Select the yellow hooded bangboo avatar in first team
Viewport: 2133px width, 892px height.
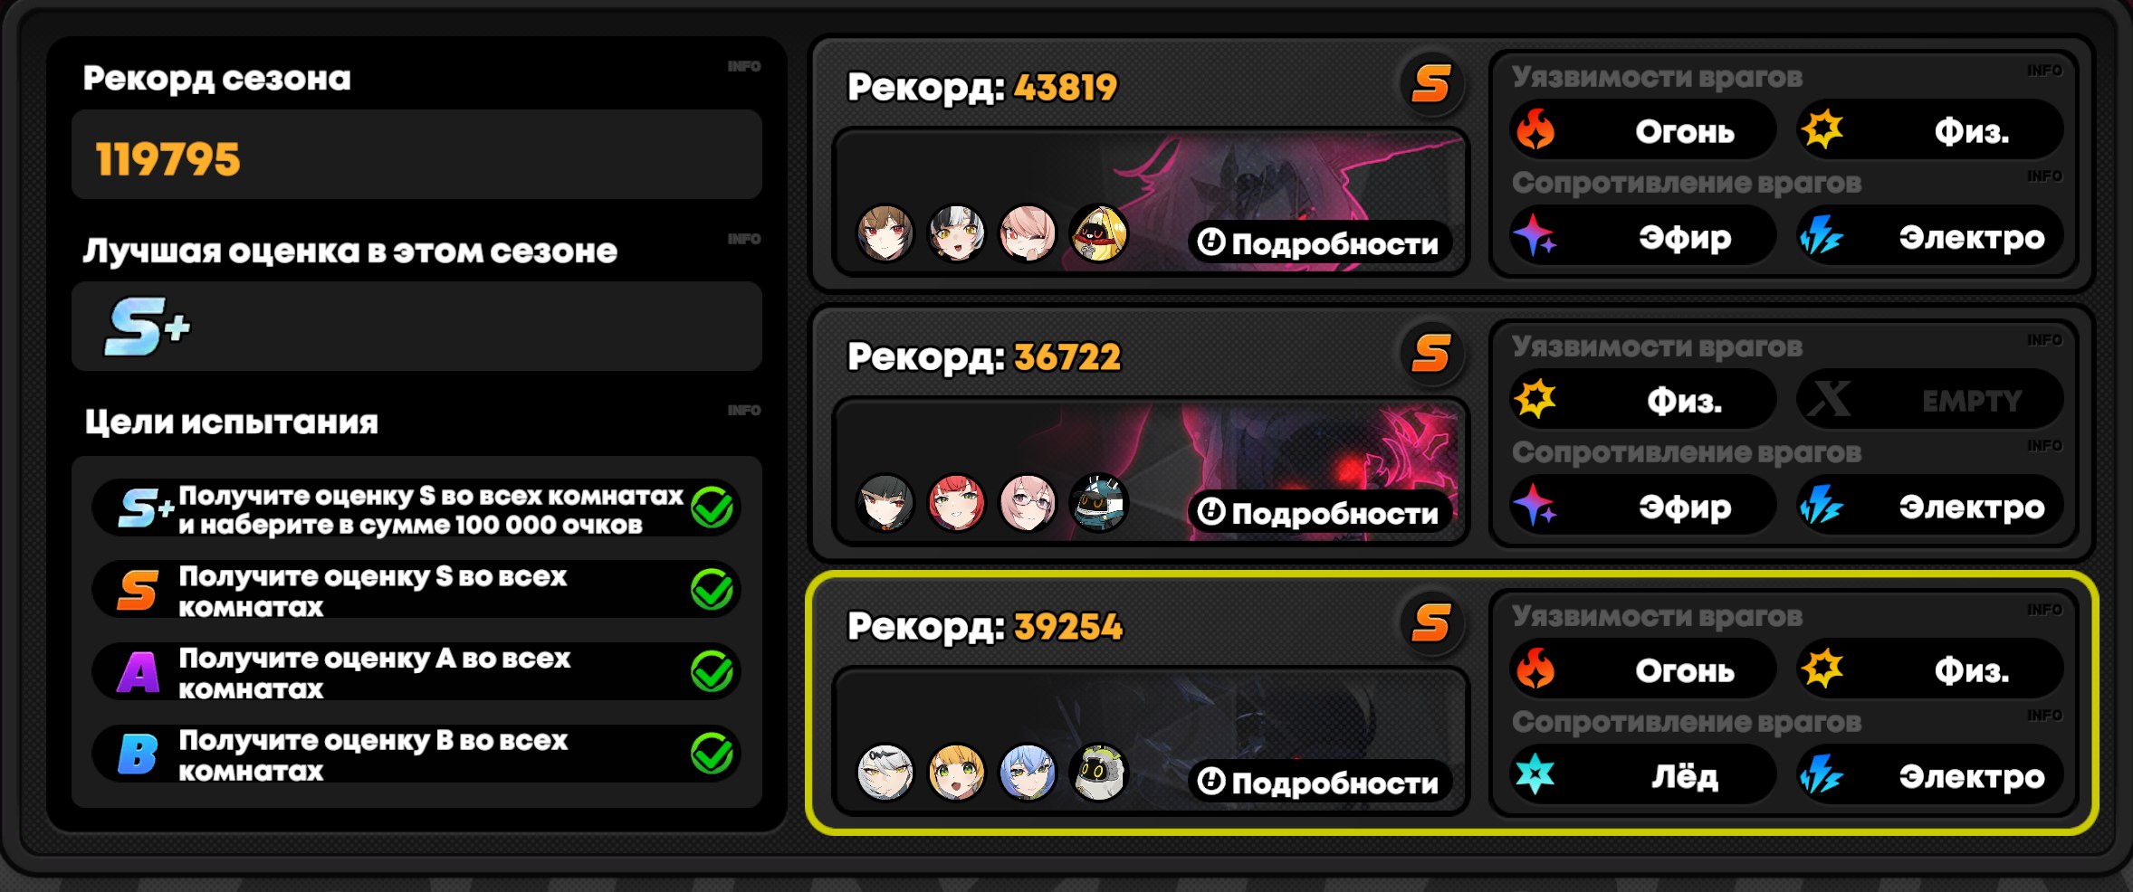pos(1099,233)
